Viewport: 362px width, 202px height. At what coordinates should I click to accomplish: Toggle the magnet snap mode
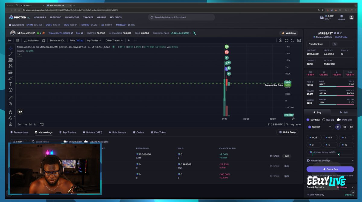coord(11,112)
